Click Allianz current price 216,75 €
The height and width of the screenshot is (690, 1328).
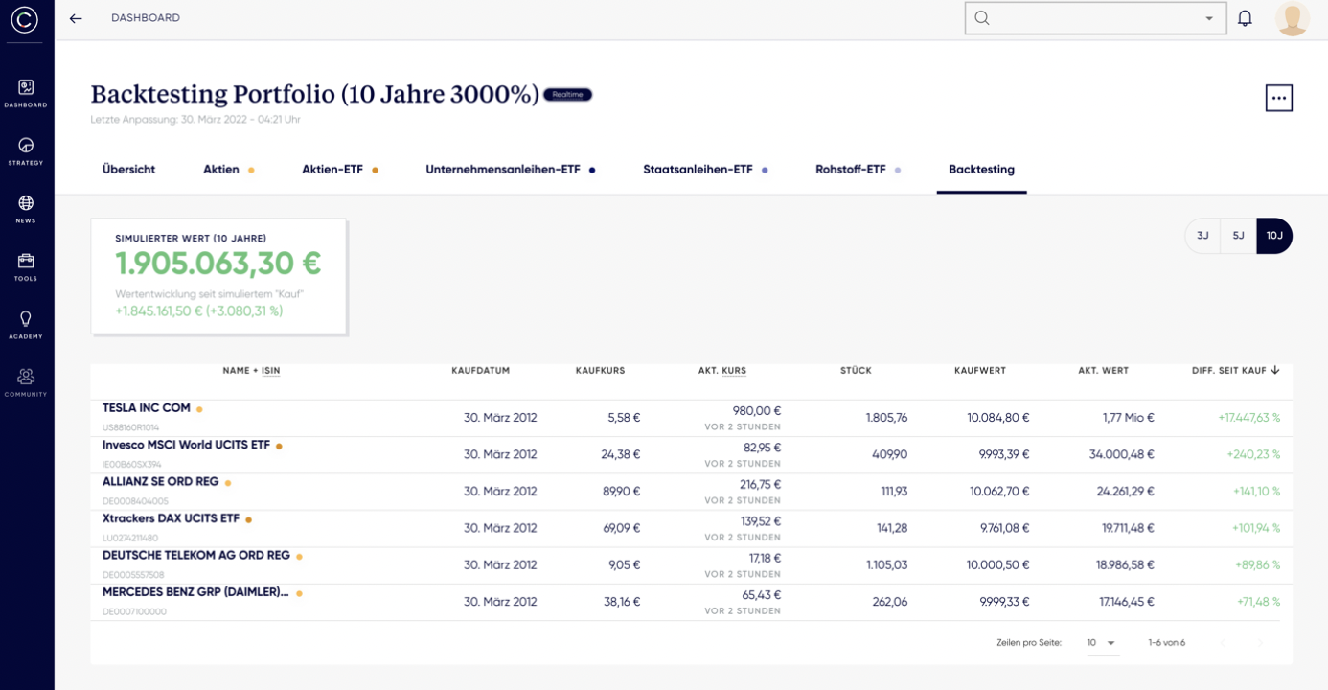coord(760,485)
